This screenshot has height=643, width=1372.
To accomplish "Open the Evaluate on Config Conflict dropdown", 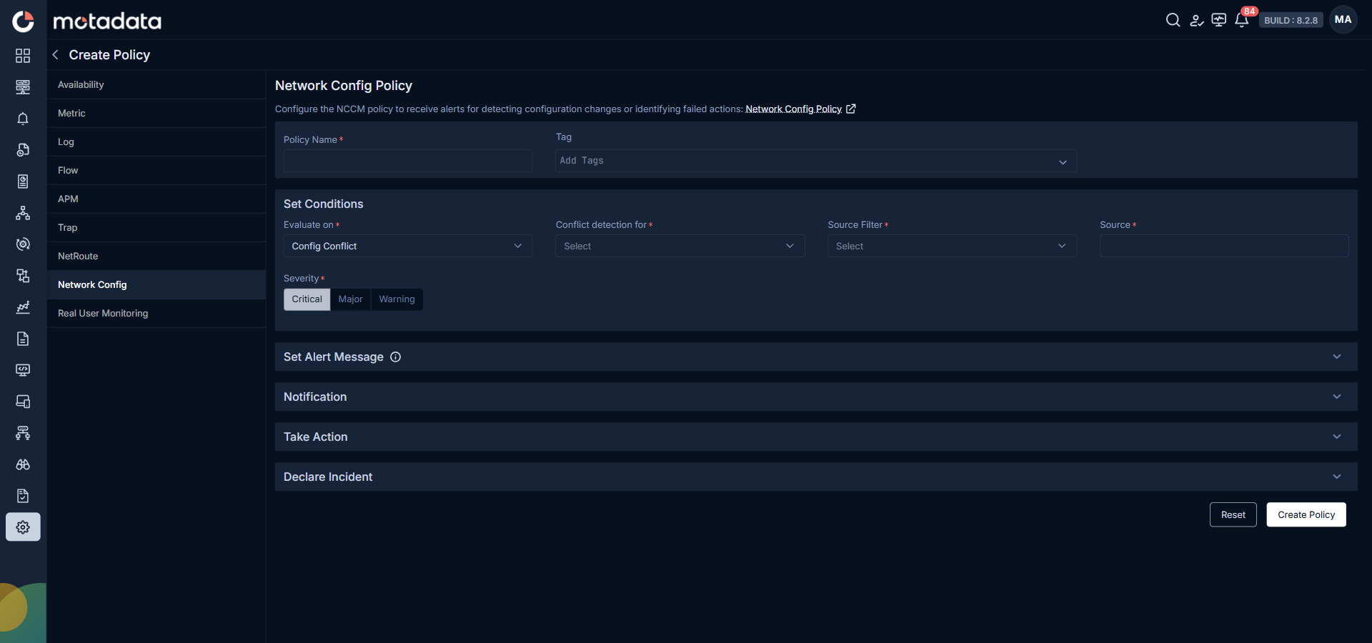I will (407, 246).
